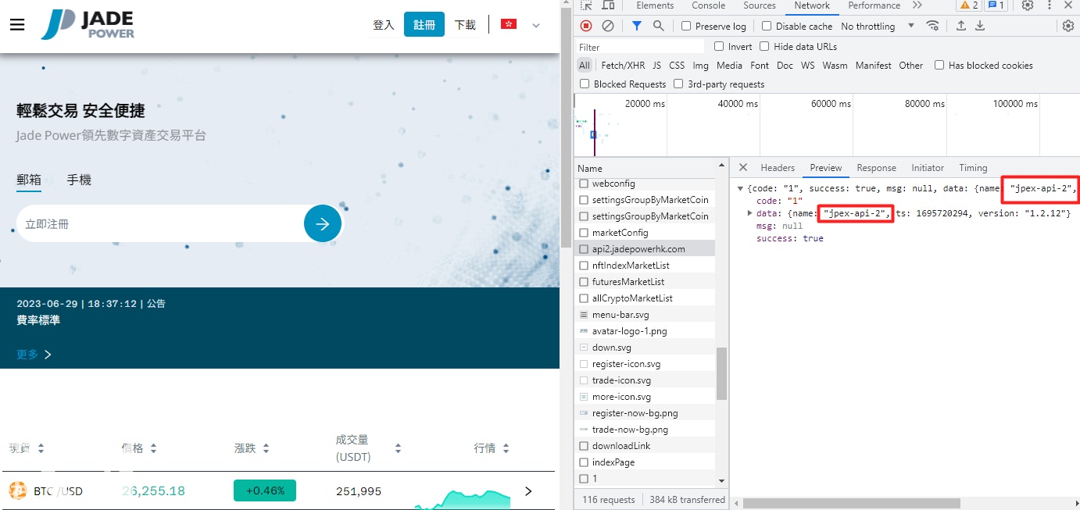Viewport: 1080px width, 510px height.
Task: Switch to the Elements tab
Action: [x=655, y=5]
